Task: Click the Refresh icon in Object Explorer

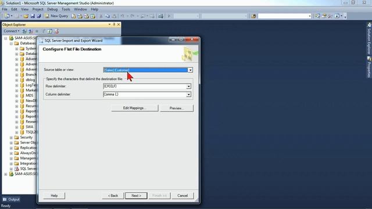Action: pos(49,31)
